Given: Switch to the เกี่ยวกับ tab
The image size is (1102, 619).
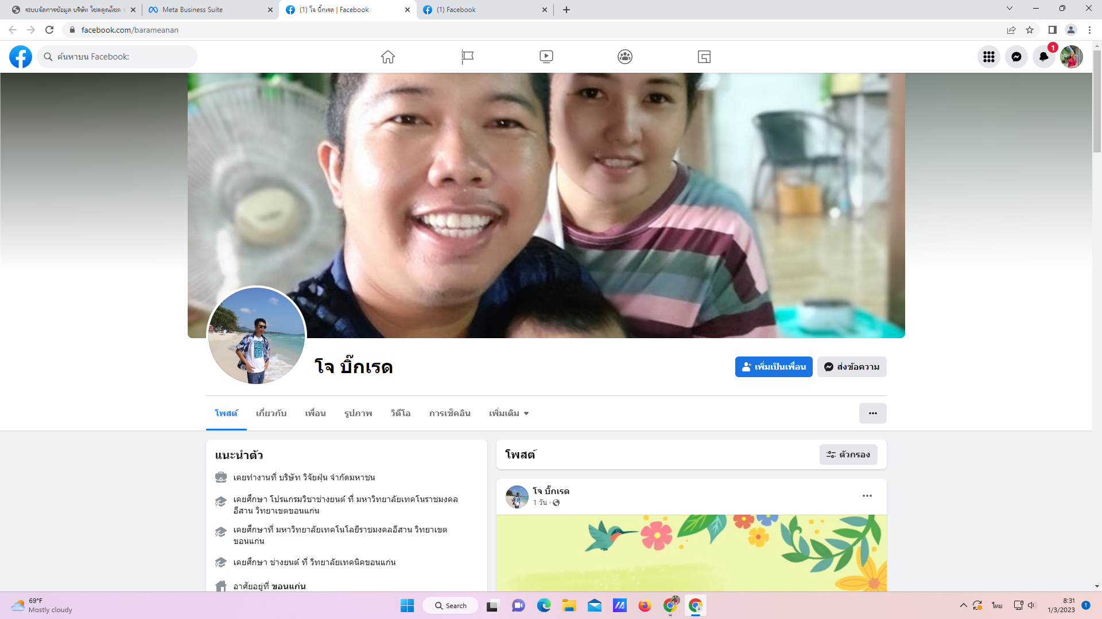Looking at the screenshot, I should [271, 413].
